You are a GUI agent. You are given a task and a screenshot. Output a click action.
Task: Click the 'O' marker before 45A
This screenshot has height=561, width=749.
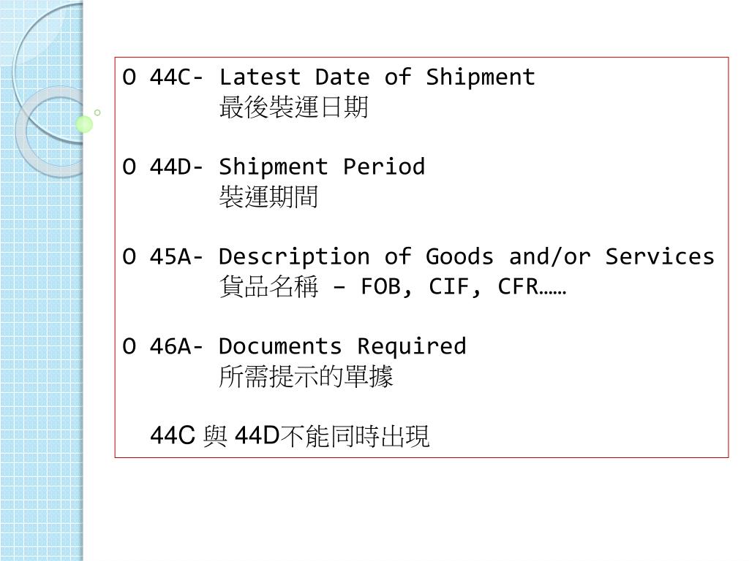point(129,256)
